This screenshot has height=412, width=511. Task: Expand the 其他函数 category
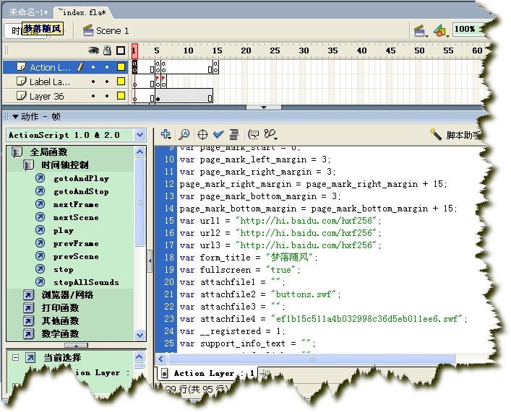click(x=28, y=321)
